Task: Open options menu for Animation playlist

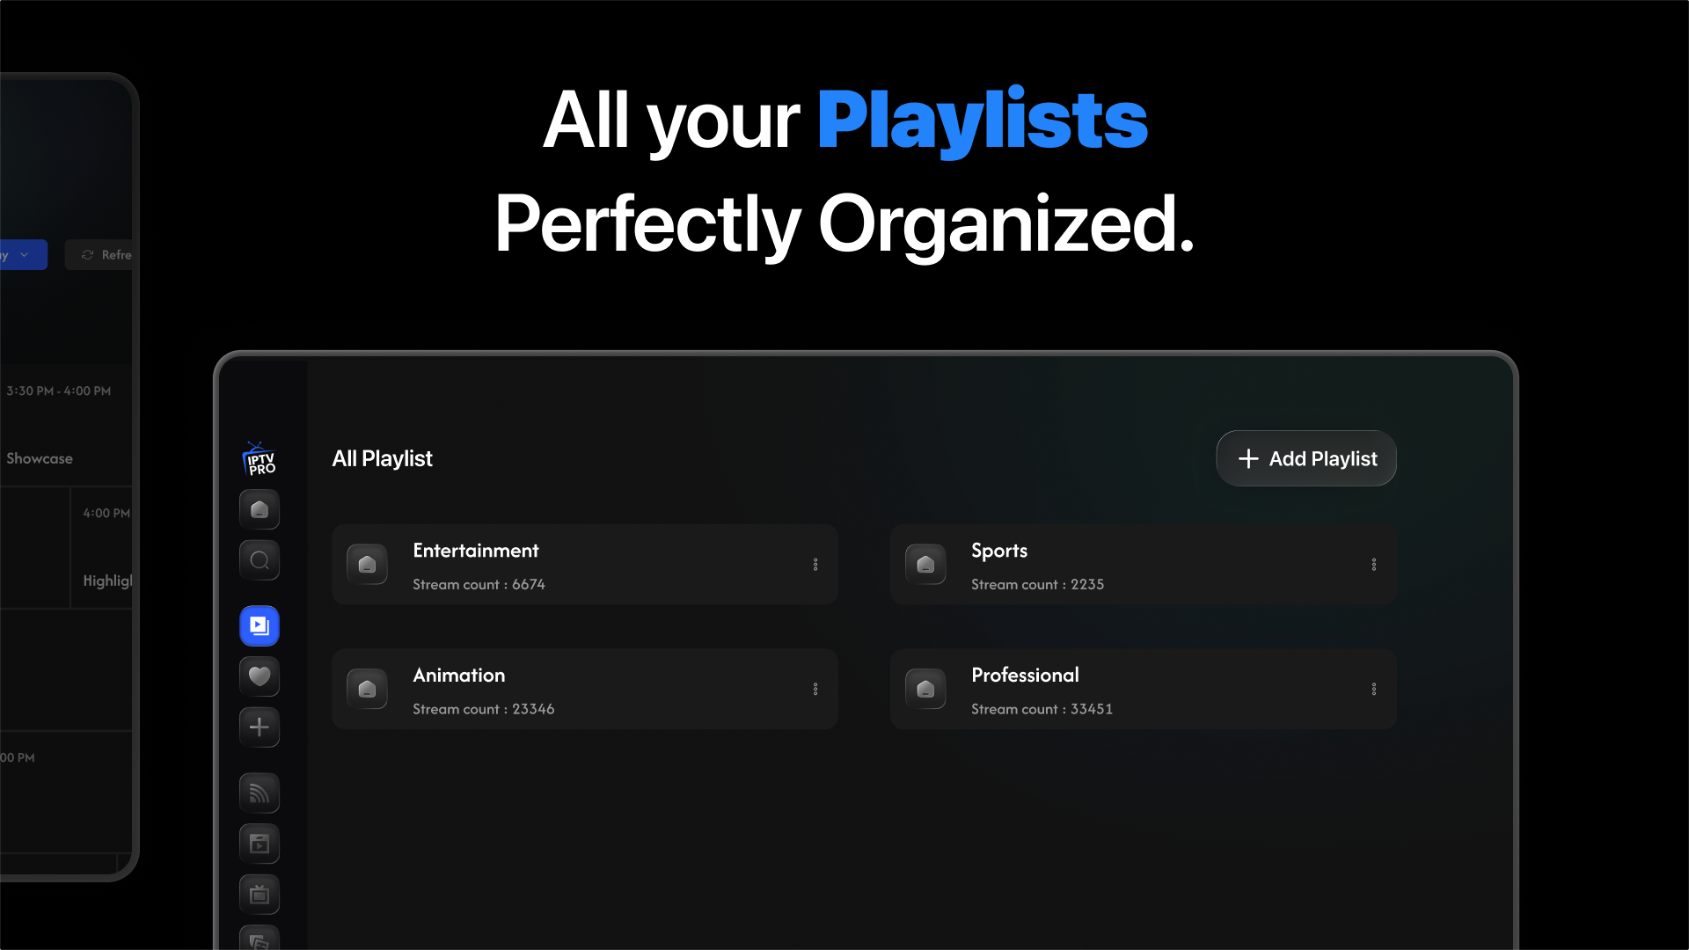Action: (x=815, y=690)
